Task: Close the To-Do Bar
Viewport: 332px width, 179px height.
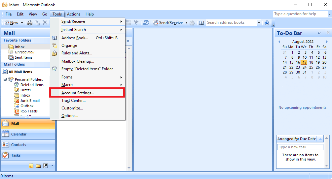Action: (328, 33)
